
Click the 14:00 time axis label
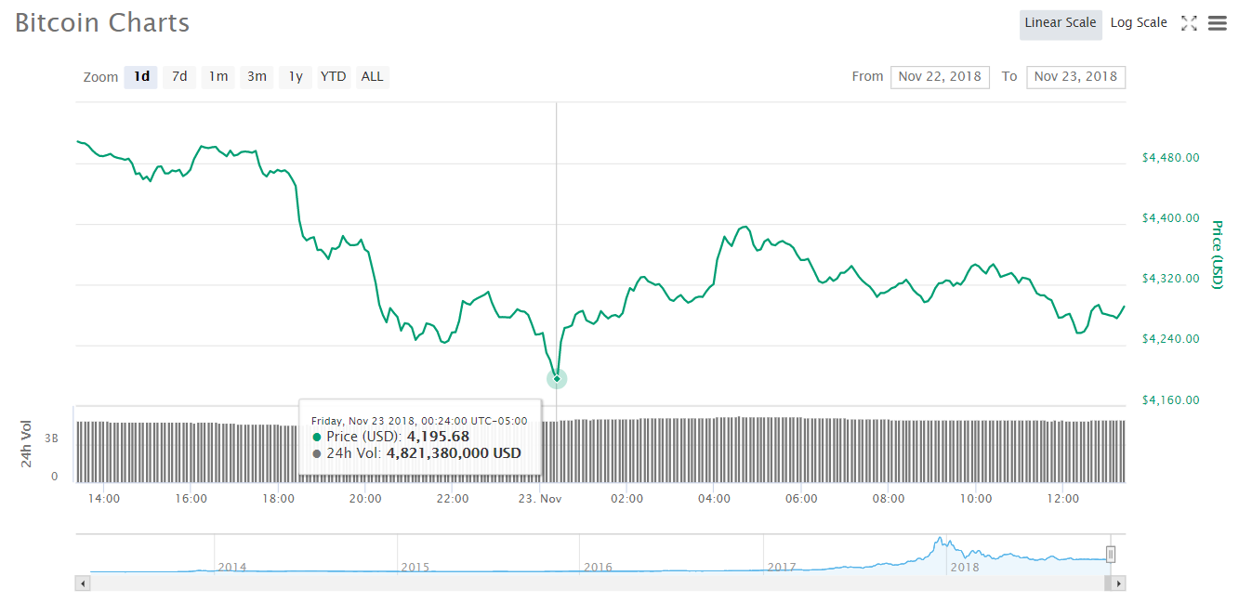104,499
